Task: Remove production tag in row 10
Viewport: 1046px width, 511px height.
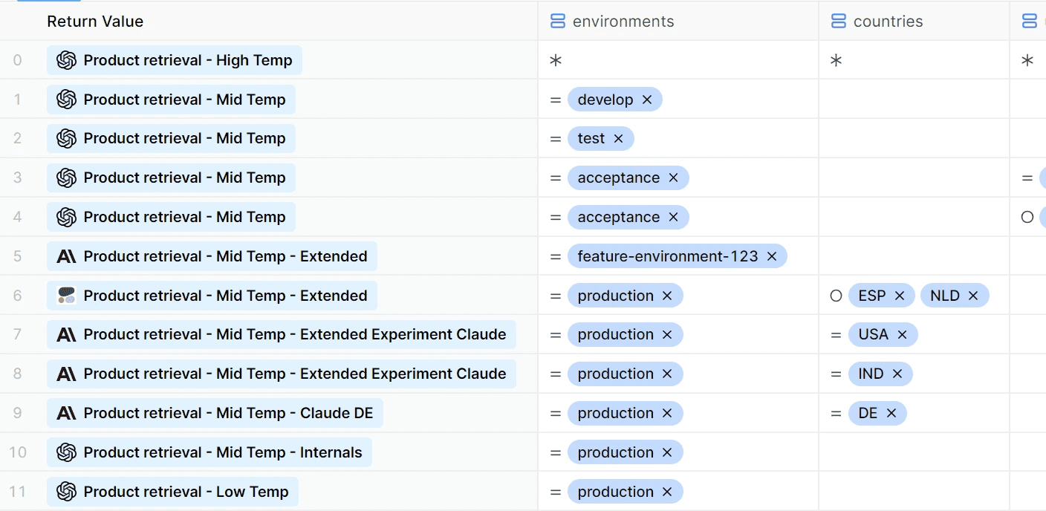Action: 667,453
